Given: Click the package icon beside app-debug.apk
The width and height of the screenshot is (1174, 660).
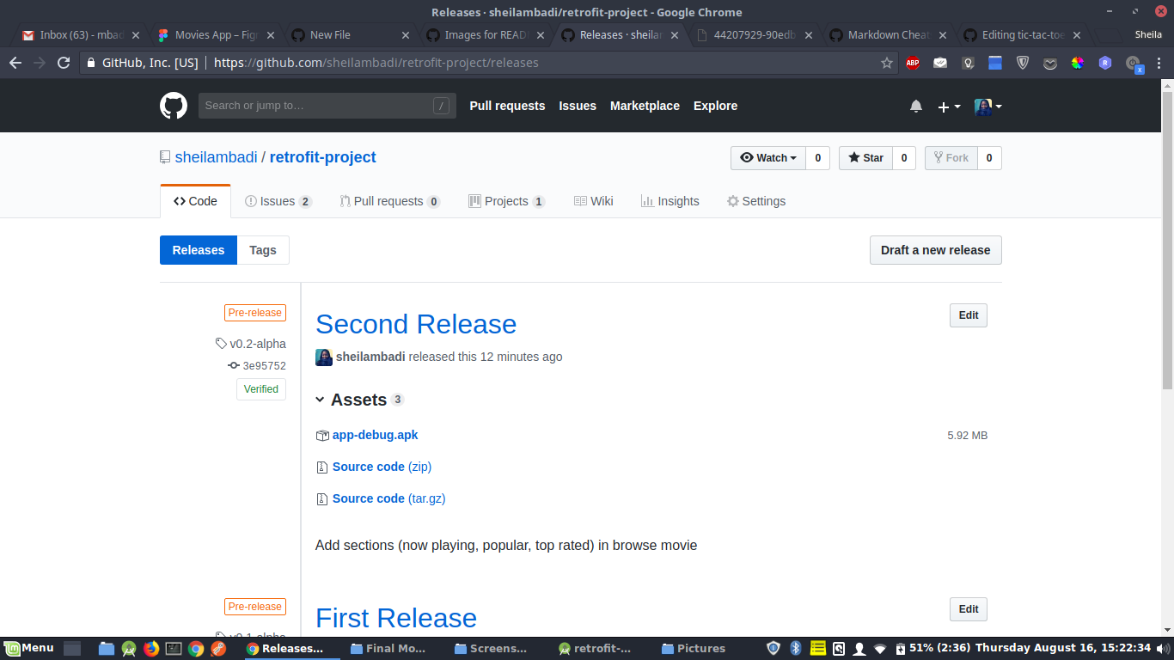Looking at the screenshot, I should point(322,435).
